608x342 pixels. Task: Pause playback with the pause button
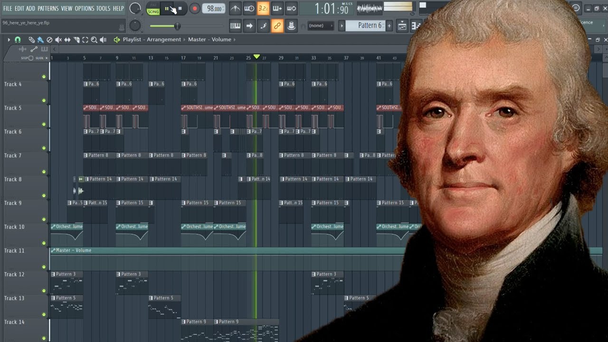pos(167,9)
